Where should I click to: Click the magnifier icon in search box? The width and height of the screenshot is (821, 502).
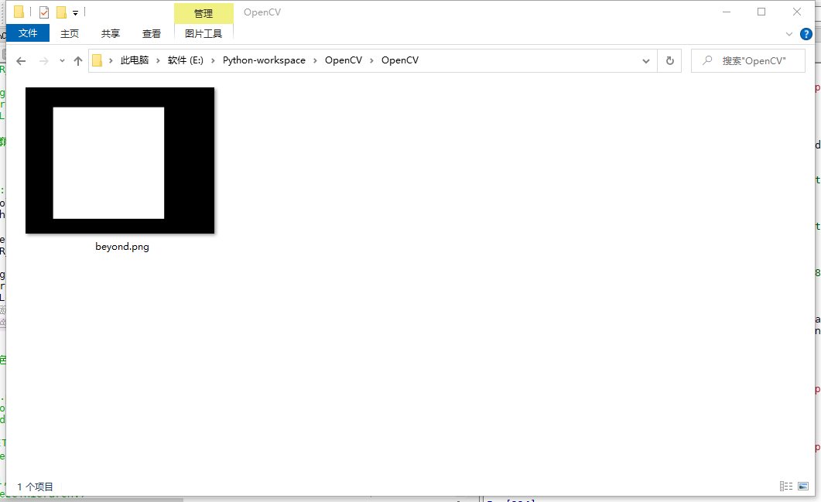[707, 60]
